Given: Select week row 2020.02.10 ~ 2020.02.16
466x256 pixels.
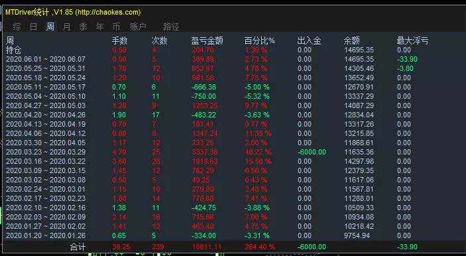Looking at the screenshot, I should click(x=46, y=208).
